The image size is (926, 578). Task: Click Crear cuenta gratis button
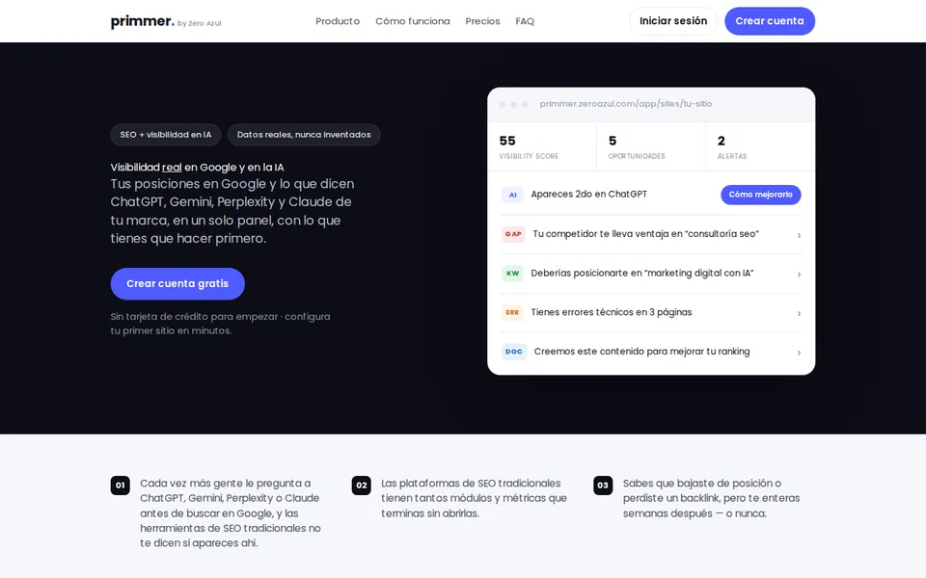[x=177, y=283]
